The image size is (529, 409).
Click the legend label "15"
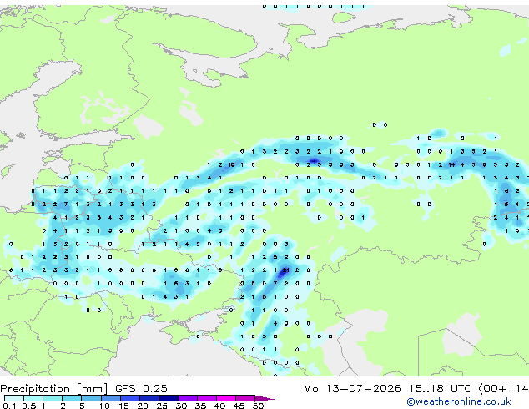click(x=123, y=406)
